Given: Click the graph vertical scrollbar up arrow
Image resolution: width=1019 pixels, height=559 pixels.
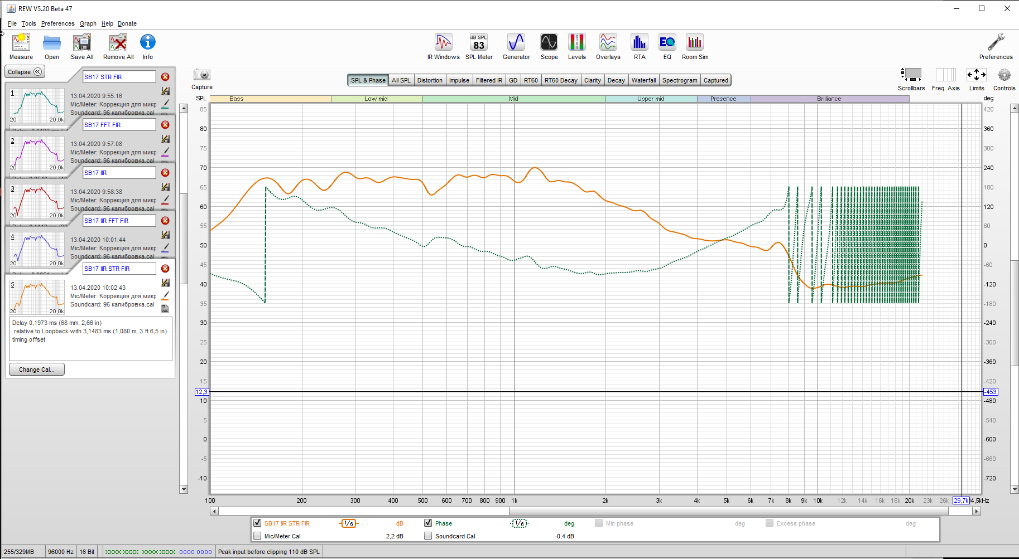Looking at the screenshot, I should tap(1015, 108).
